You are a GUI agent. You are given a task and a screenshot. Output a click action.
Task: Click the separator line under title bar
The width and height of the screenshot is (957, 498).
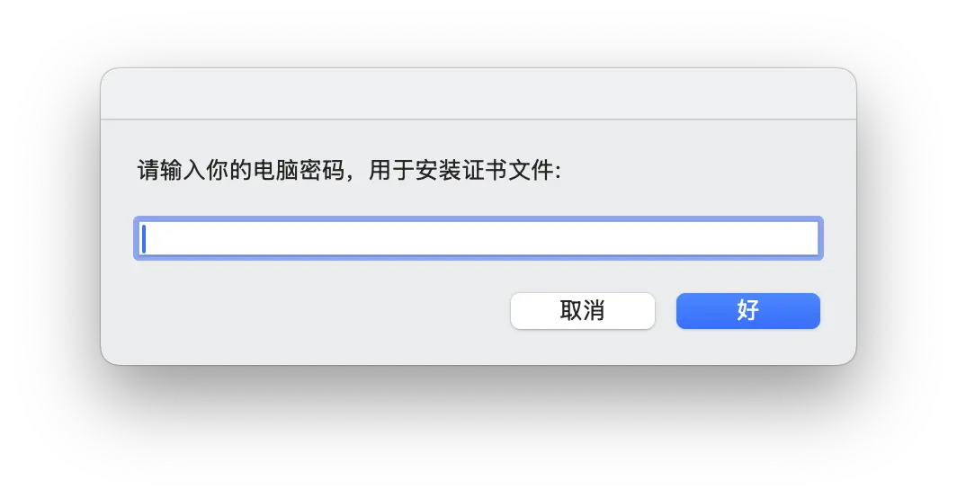[x=478, y=119]
